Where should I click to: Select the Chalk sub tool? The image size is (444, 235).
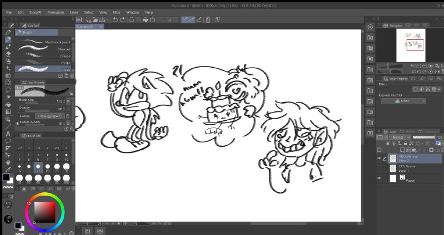(x=43, y=69)
